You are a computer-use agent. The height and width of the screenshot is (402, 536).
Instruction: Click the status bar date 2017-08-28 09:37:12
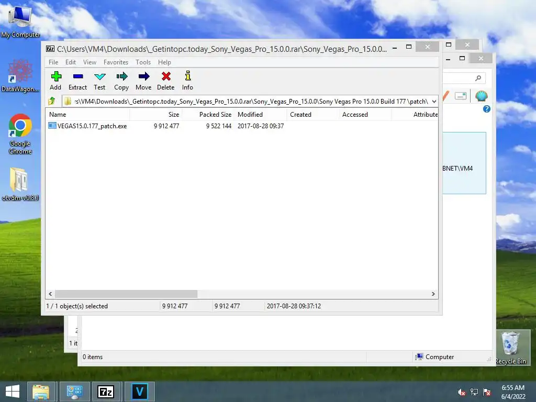click(x=294, y=306)
